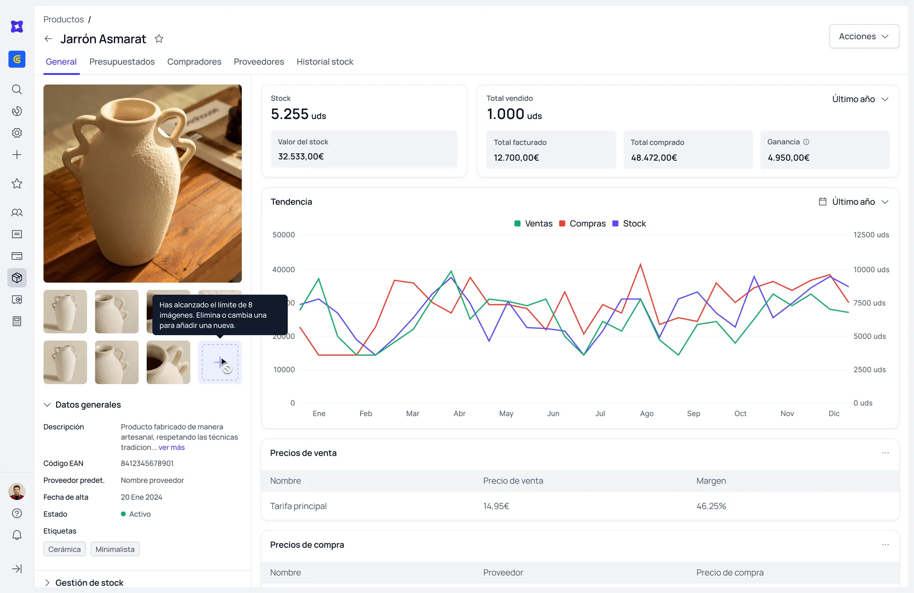Image resolution: width=914 pixels, height=593 pixels.
Task: Click the Minimalista tag
Action: point(115,549)
